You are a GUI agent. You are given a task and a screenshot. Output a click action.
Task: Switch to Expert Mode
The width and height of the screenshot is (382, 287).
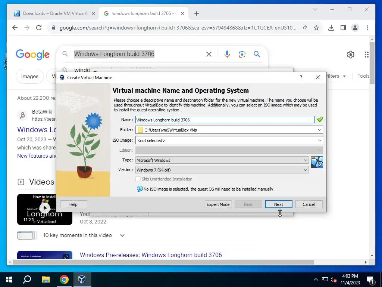tap(218, 204)
